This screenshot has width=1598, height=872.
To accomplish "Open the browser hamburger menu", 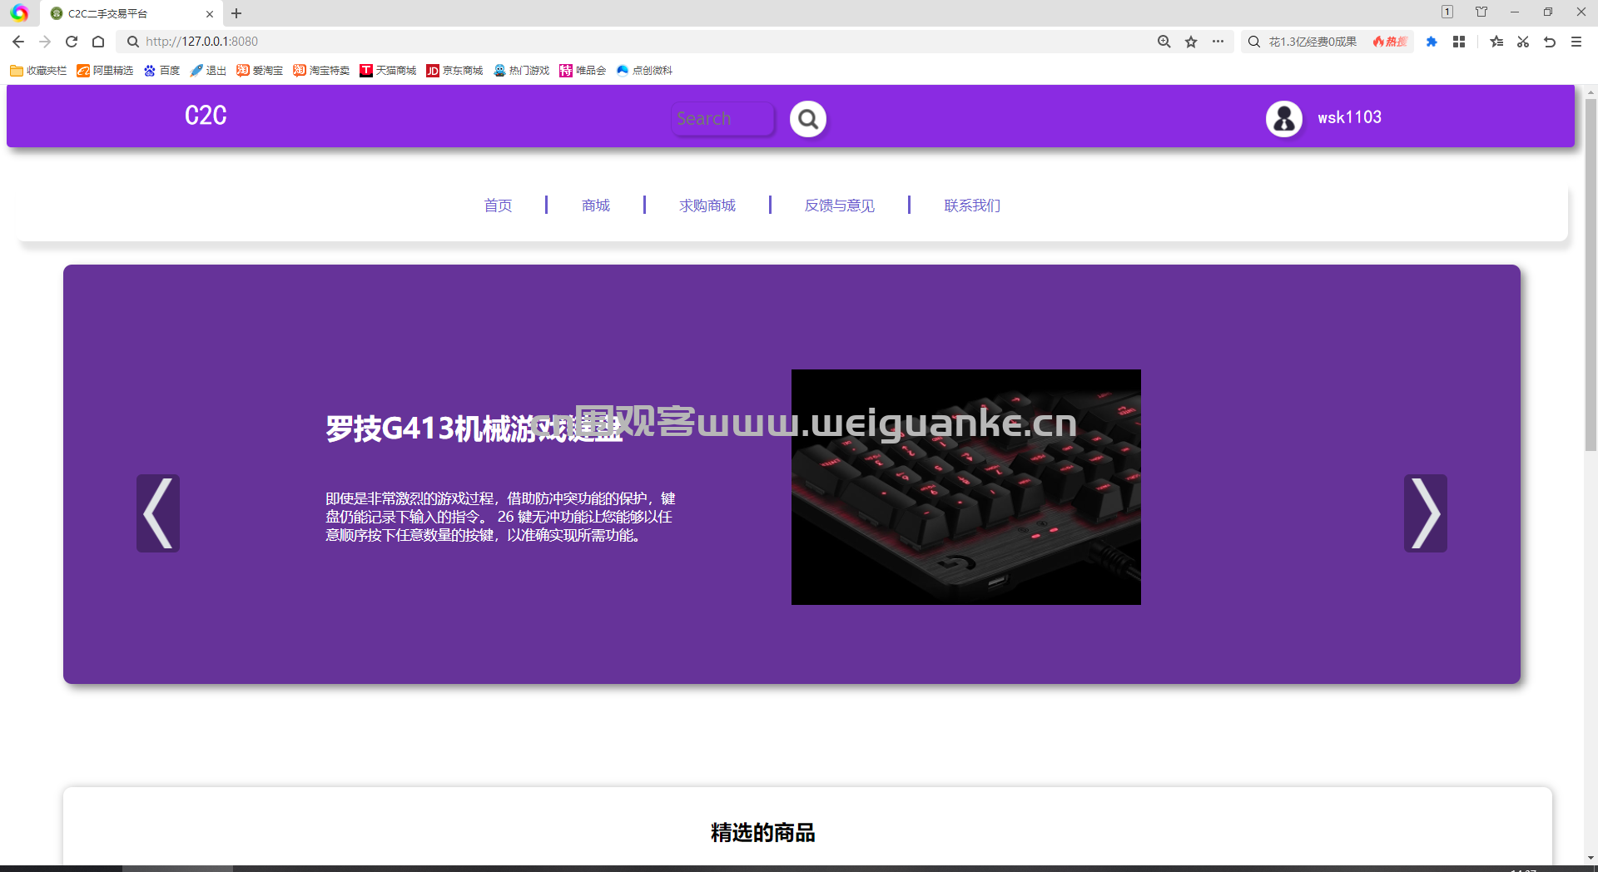I will click(x=1576, y=42).
